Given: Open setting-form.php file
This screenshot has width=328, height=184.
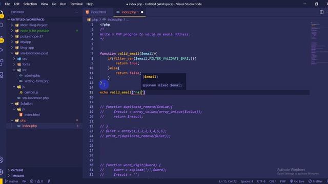Looking at the screenshot, I should coord(36,81).
